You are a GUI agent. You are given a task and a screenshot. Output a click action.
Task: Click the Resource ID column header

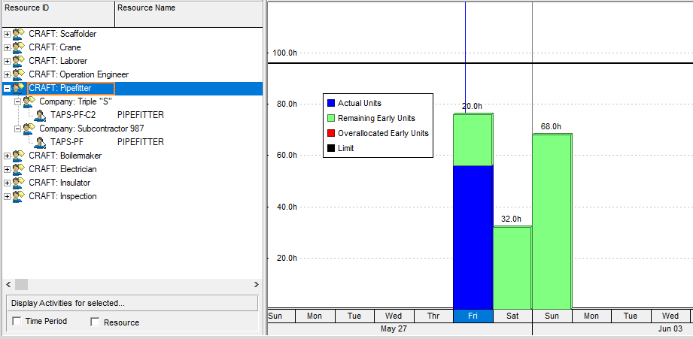coord(57,9)
